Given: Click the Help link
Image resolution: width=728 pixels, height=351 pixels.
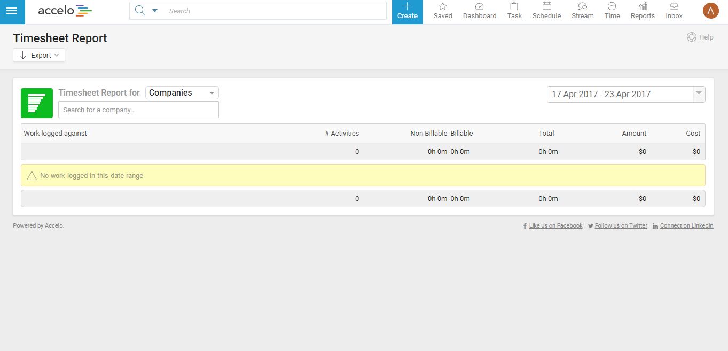Looking at the screenshot, I should point(700,37).
